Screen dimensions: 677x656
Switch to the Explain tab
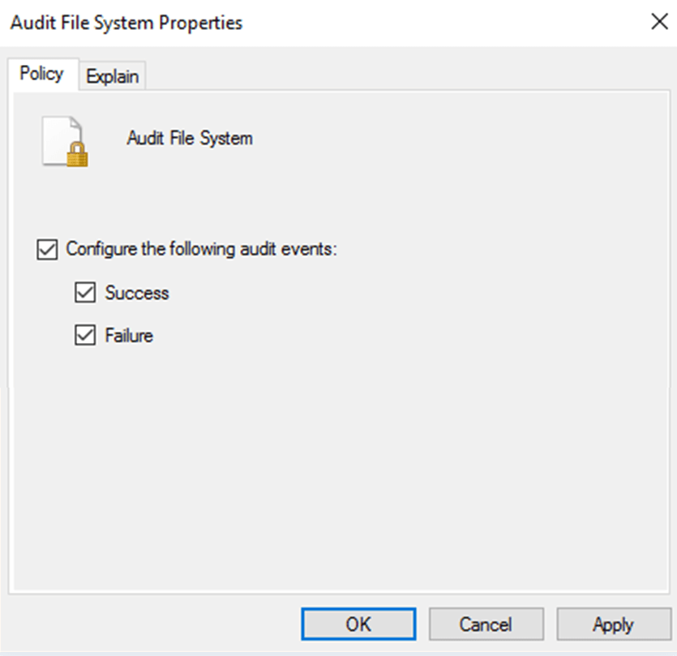coord(112,76)
